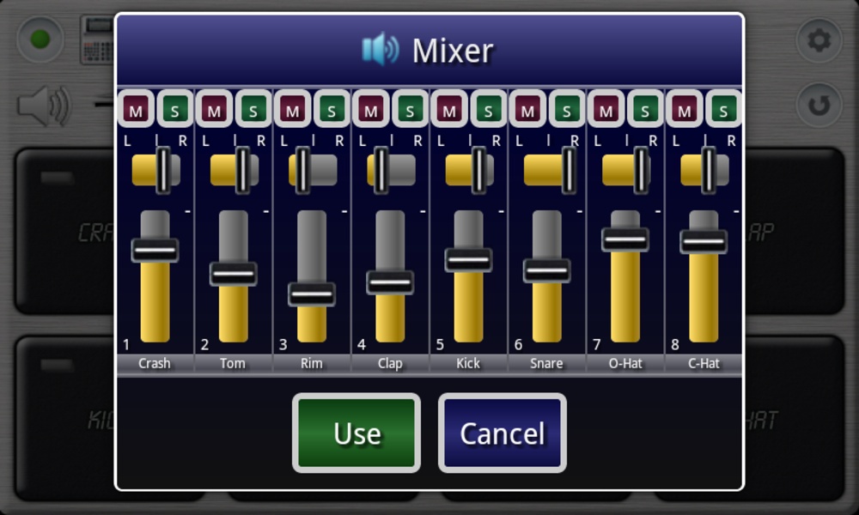Viewport: 859px width, 515px height.
Task: Select the Crash channel name label
Action: [x=155, y=363]
